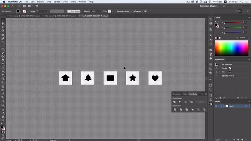Click Document Setup button

123,11
